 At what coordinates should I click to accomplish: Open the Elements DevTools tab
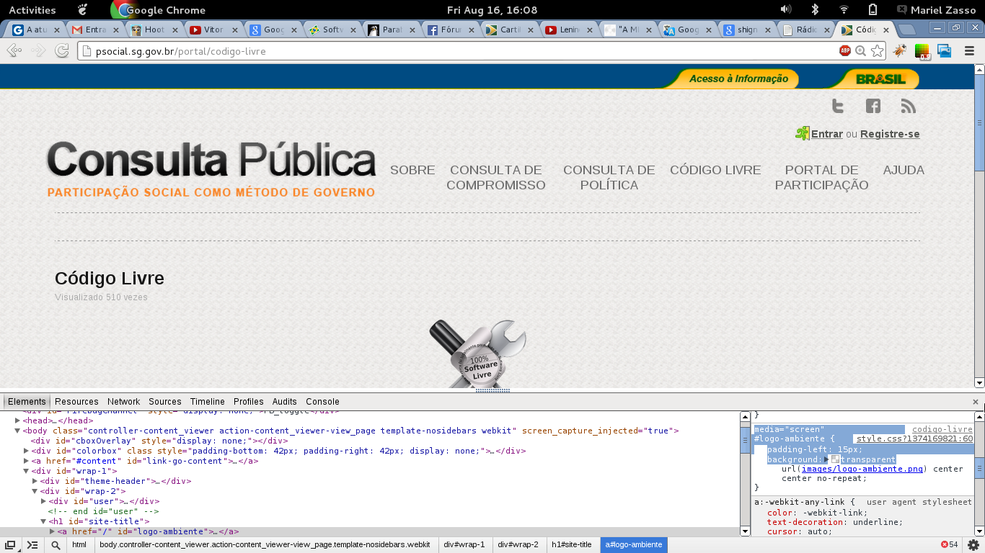27,402
